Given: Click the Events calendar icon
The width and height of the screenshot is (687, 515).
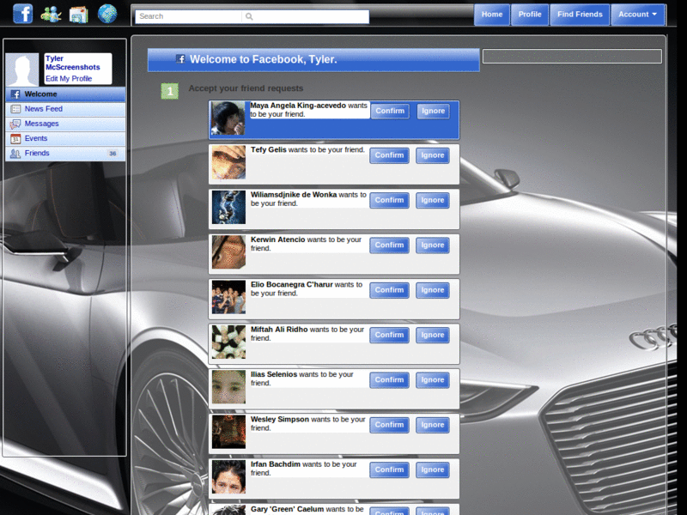Looking at the screenshot, I should click(x=17, y=138).
